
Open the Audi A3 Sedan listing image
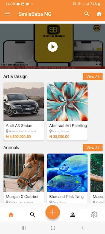click(24, 102)
